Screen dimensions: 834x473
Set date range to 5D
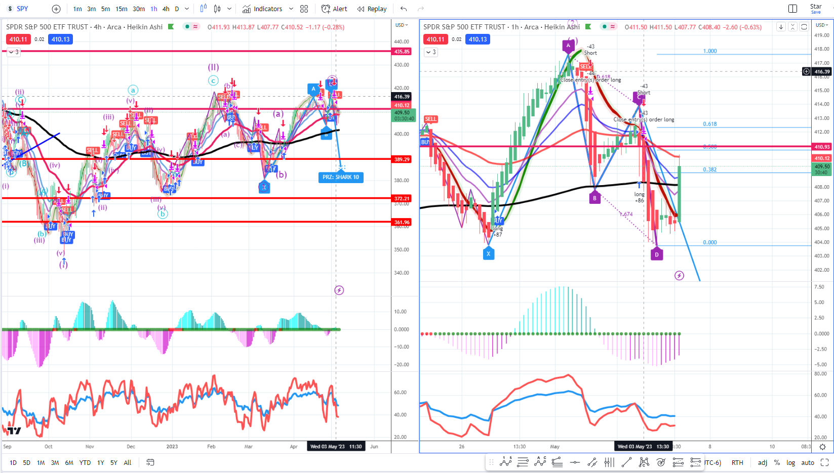click(x=26, y=462)
